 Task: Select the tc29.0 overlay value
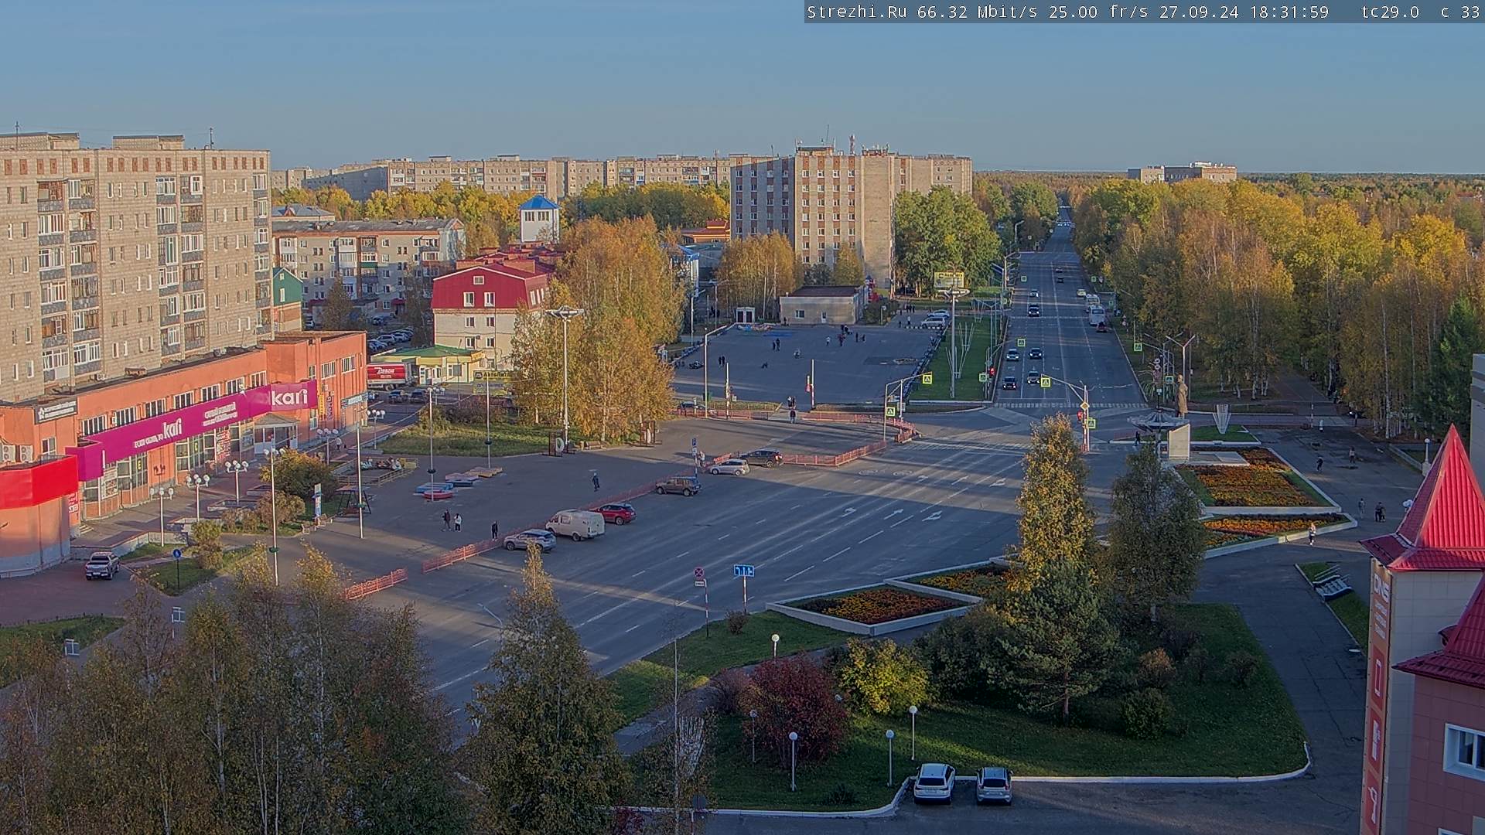pyautogui.click(x=1390, y=12)
